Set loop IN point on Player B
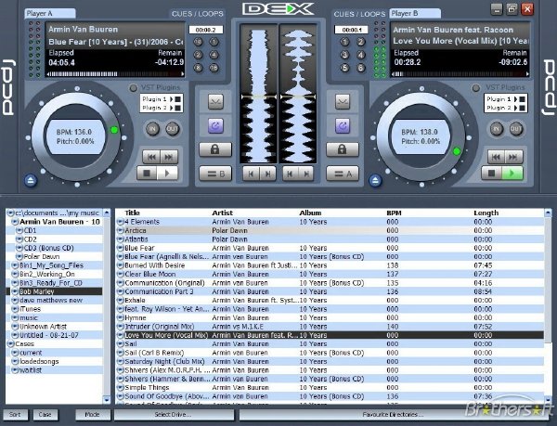 click(x=497, y=129)
